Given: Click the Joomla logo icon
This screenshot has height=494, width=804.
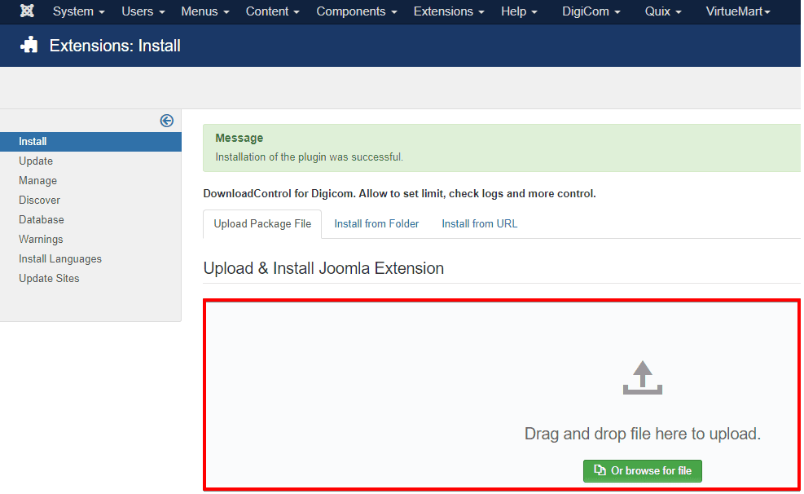Looking at the screenshot, I should (27, 11).
